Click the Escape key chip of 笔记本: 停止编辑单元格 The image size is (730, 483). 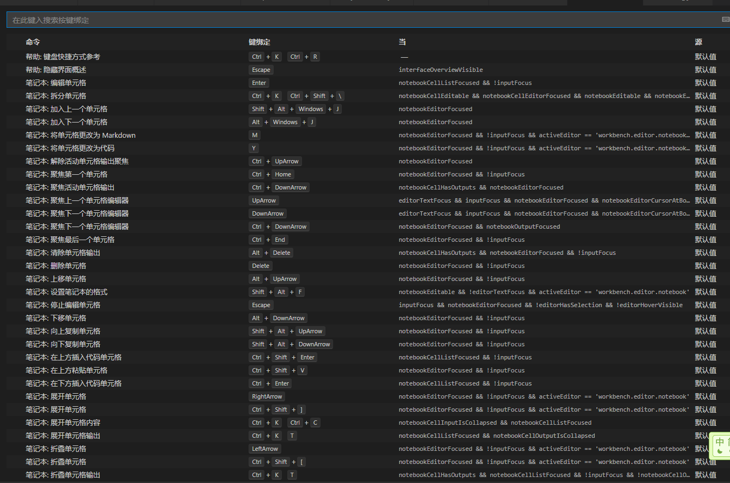coord(261,304)
